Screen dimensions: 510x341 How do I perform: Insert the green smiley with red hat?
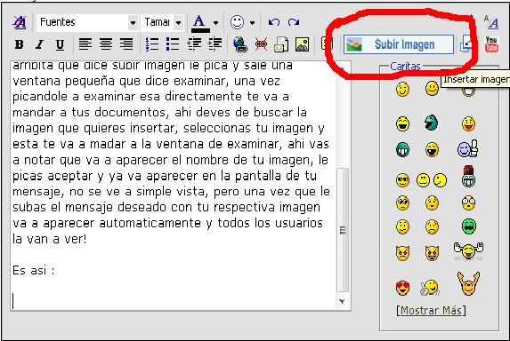pos(468,176)
